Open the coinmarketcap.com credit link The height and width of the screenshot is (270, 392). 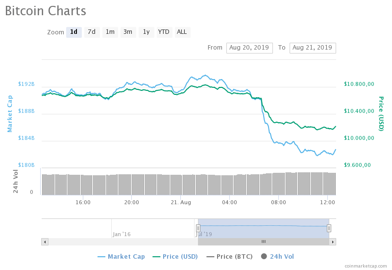[x=366, y=266]
